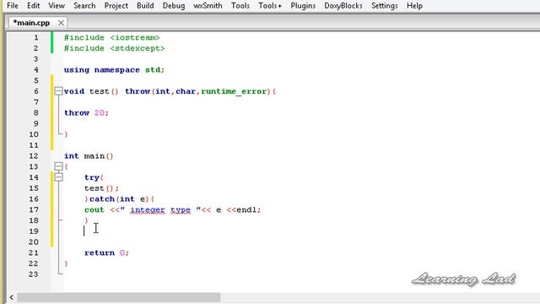The image size is (540, 304).
Task: Click the 'throw 20;' statement
Action: pyautogui.click(x=86, y=112)
